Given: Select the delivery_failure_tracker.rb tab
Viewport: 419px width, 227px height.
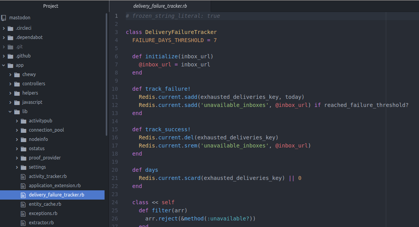Looking at the screenshot, I should tap(160, 6).
